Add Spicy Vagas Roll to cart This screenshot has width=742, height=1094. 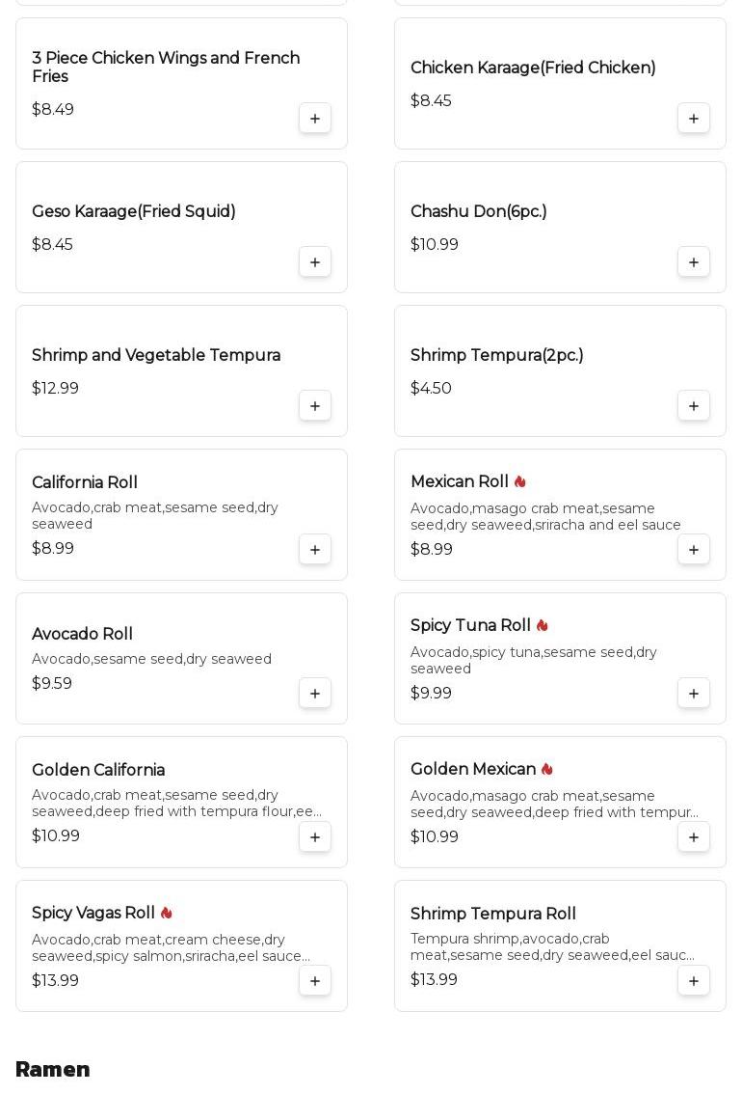pos(315,981)
